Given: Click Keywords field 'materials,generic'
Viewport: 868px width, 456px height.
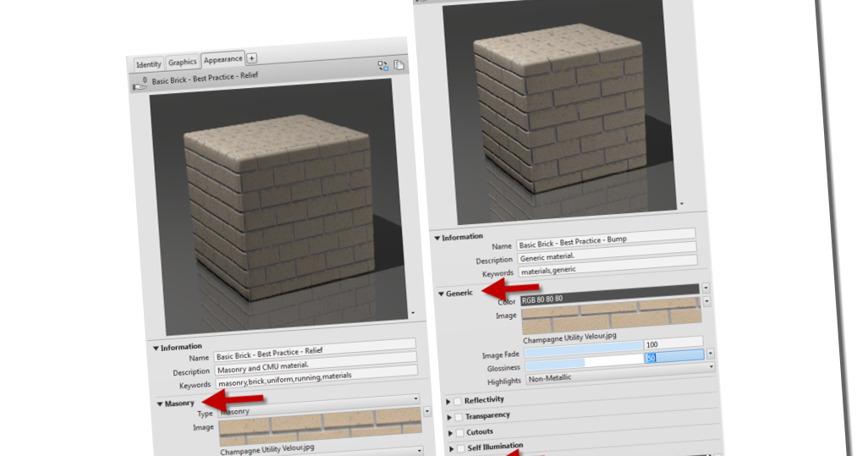Looking at the screenshot, I should (608, 267).
